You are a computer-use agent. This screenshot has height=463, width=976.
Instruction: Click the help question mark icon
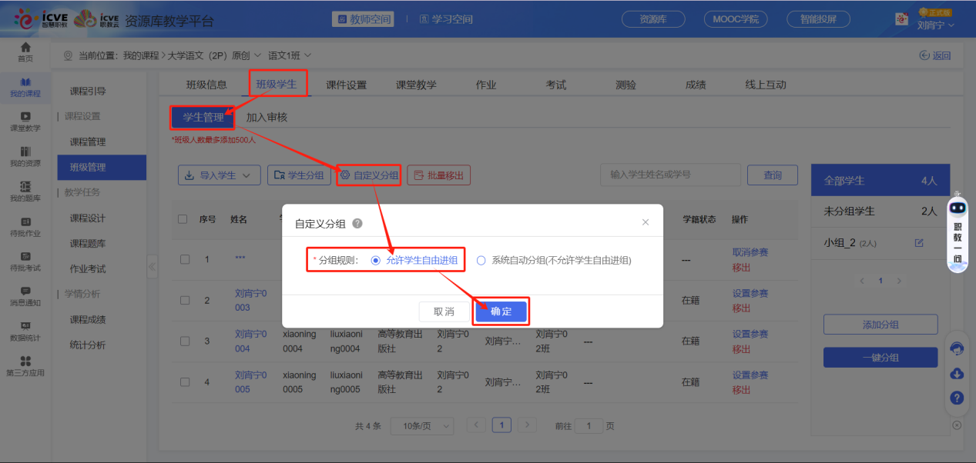pos(956,398)
